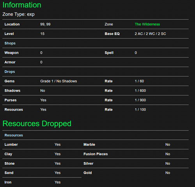This screenshot has height=187, width=195.
Task: Click the Gold row label
Action: pyautogui.click(x=88, y=173)
